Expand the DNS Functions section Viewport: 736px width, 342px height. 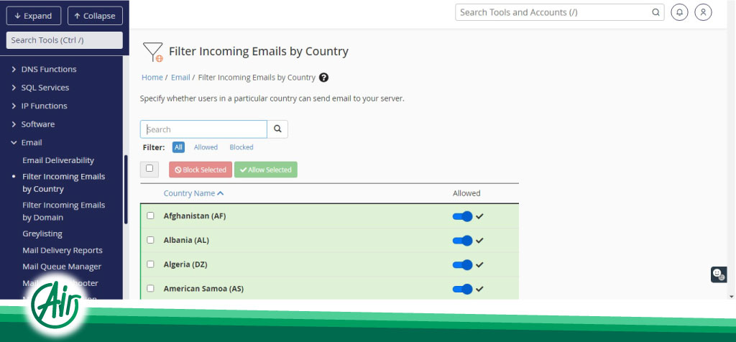click(44, 69)
